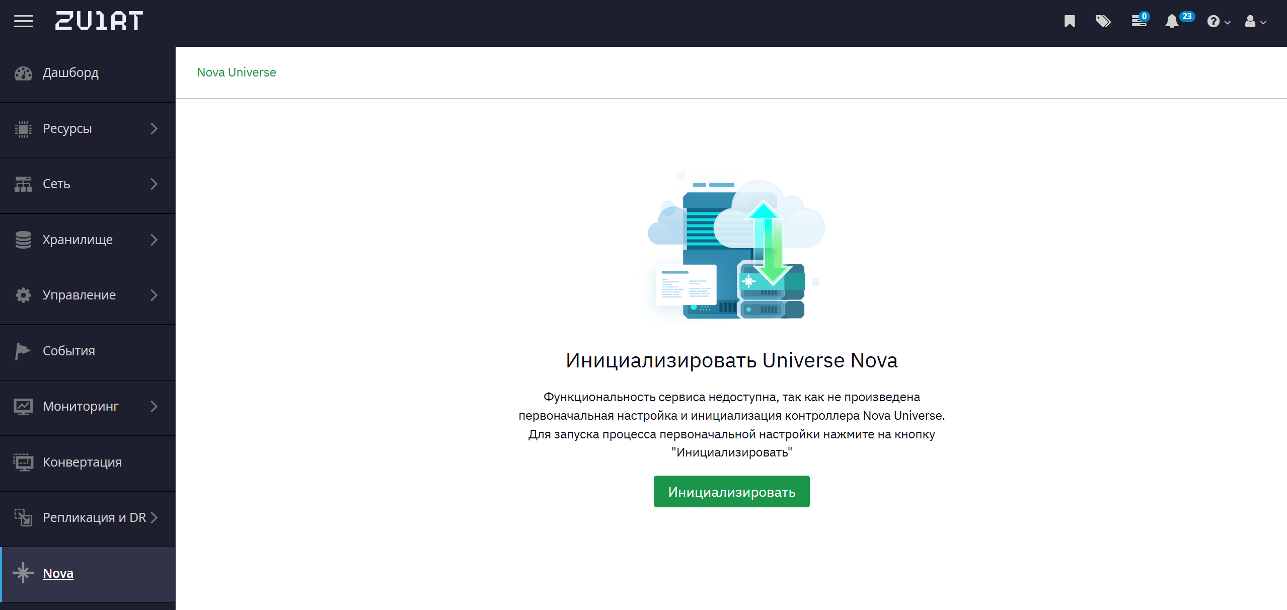Click the ZVIRT logo

pyautogui.click(x=99, y=21)
